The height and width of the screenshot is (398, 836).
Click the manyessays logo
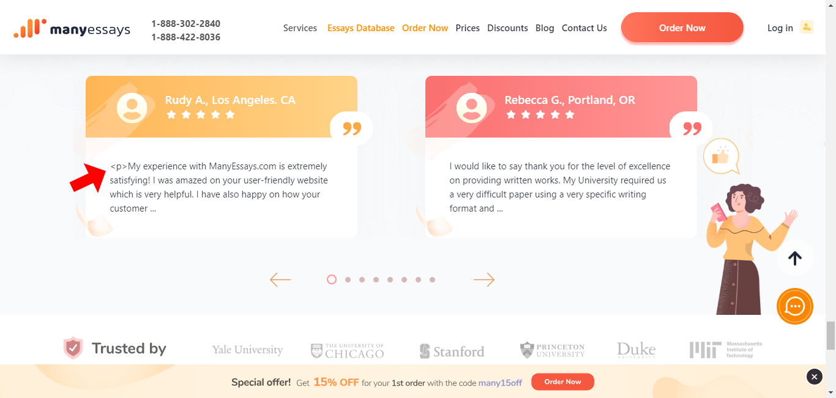(72, 29)
